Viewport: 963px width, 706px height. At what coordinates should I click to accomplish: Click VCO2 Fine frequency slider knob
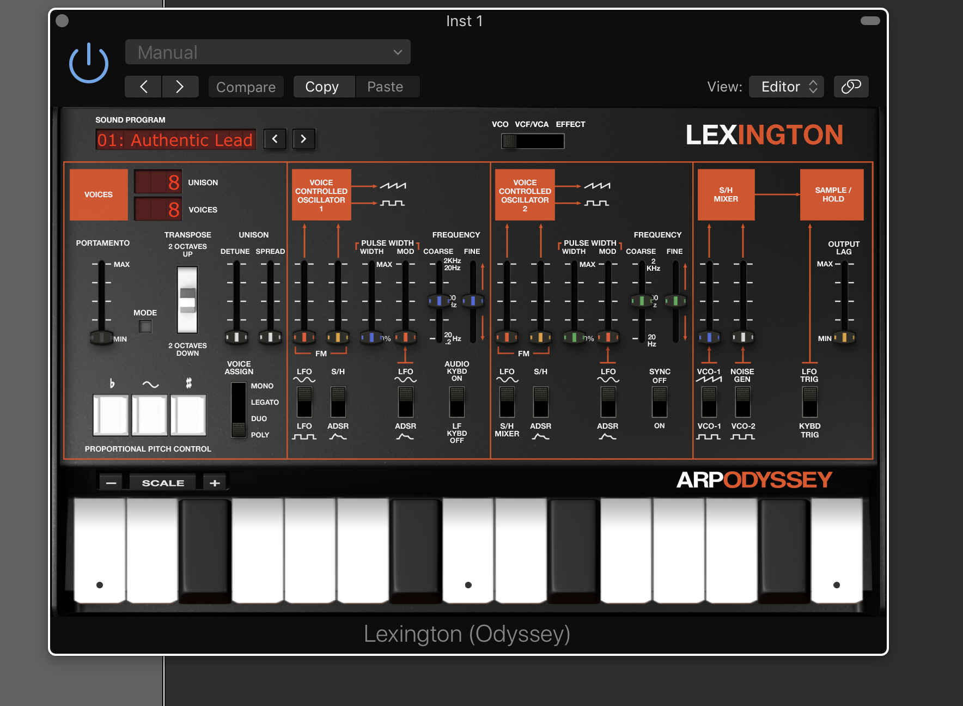(675, 300)
